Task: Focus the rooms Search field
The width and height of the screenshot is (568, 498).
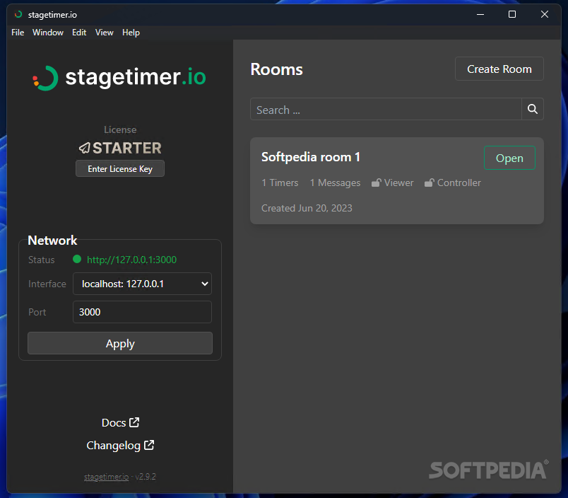Action: [386, 109]
